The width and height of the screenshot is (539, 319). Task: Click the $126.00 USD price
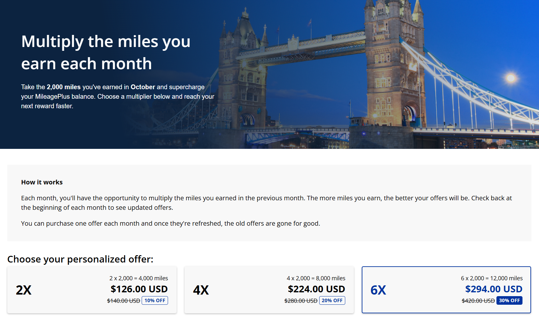coord(139,289)
